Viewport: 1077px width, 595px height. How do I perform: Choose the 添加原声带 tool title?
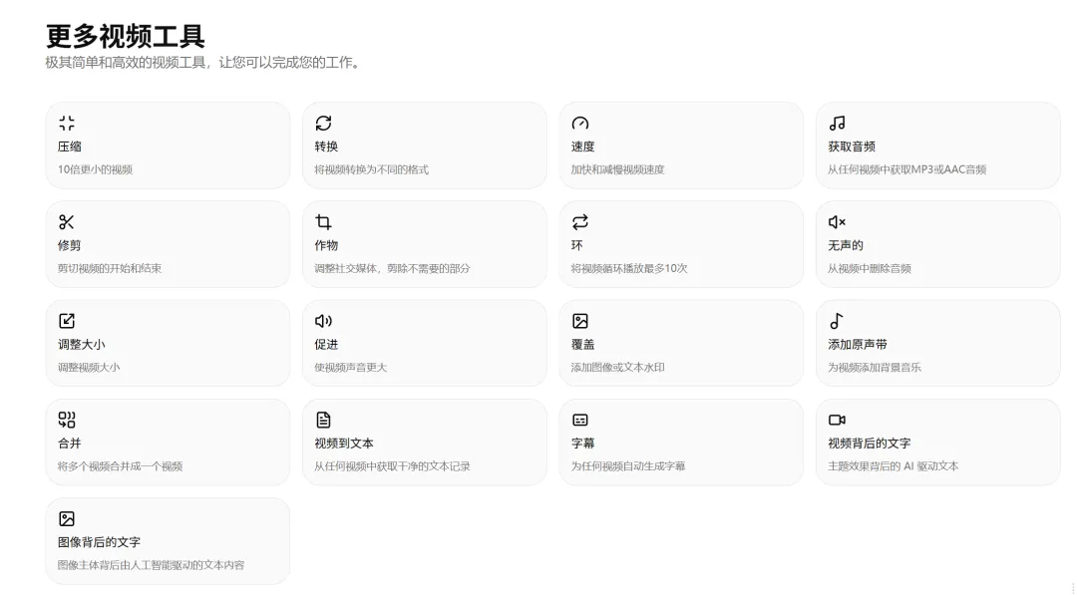pyautogui.click(x=858, y=344)
